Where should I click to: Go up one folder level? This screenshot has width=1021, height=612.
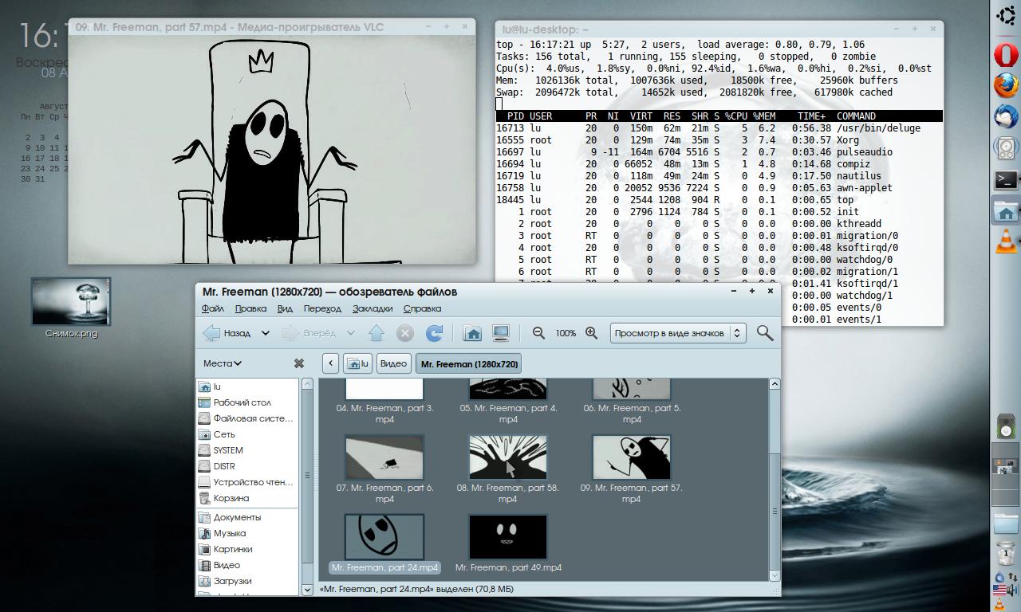(376, 333)
